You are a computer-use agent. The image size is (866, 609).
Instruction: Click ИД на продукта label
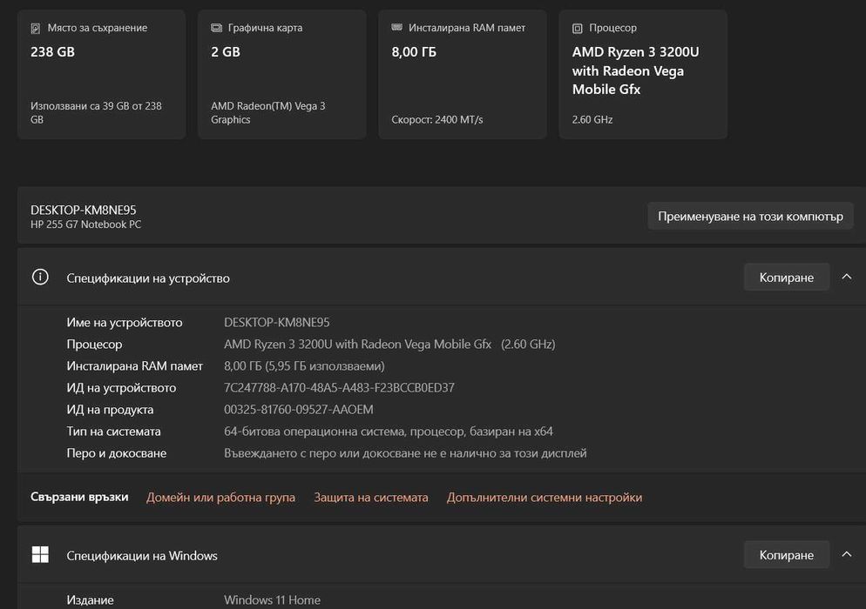110,410
